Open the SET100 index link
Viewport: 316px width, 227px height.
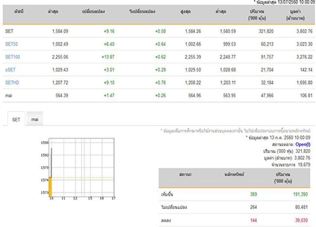13,57
